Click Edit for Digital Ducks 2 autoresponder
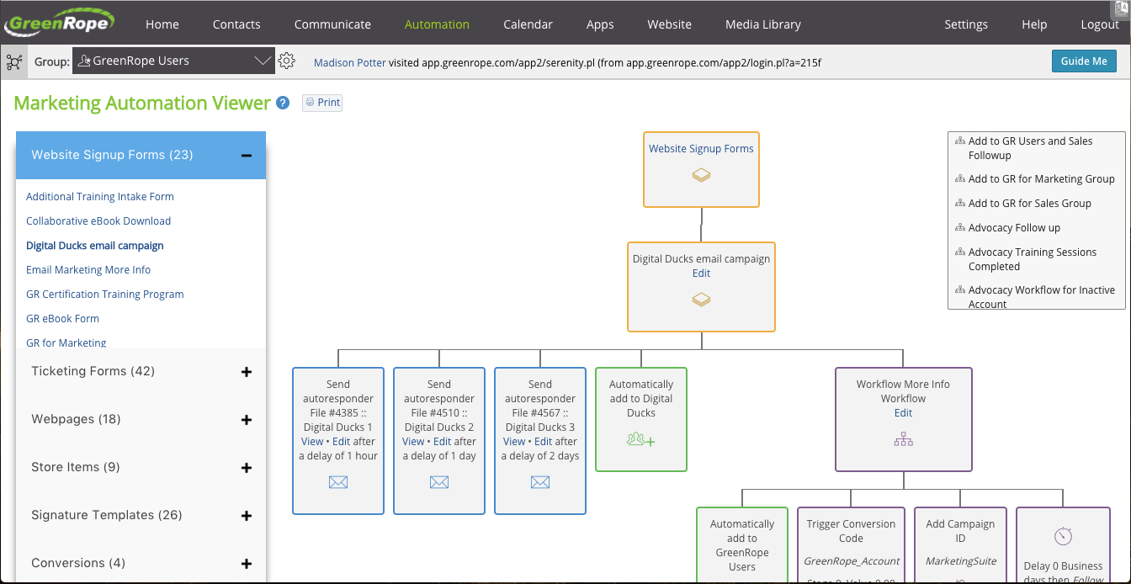Screen dimensions: 1131x584 [x=442, y=442]
